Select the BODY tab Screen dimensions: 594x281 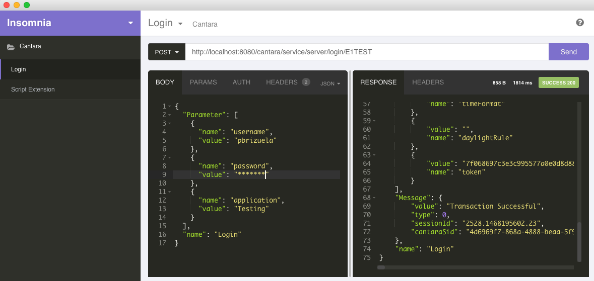tap(165, 82)
